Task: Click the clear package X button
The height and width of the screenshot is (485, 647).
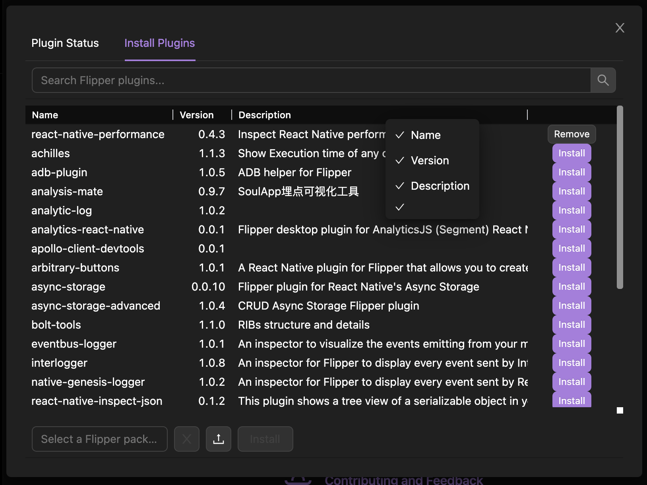Action: (x=186, y=439)
